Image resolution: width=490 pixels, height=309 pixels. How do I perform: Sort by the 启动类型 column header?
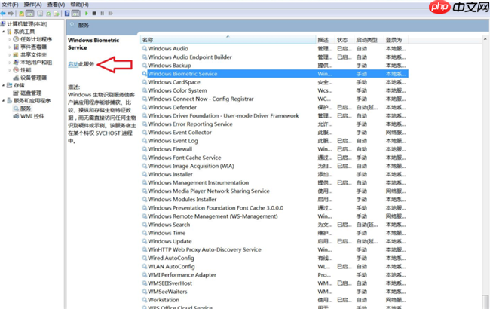369,40
